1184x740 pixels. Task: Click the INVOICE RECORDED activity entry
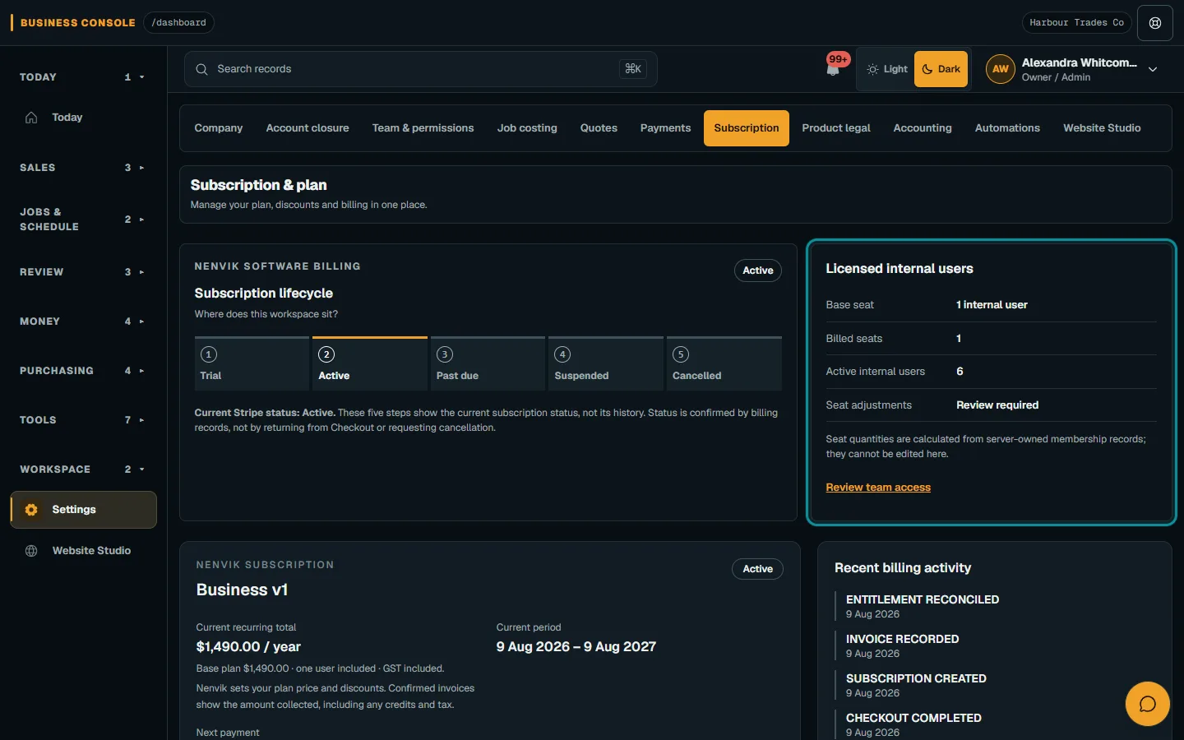[x=903, y=646]
